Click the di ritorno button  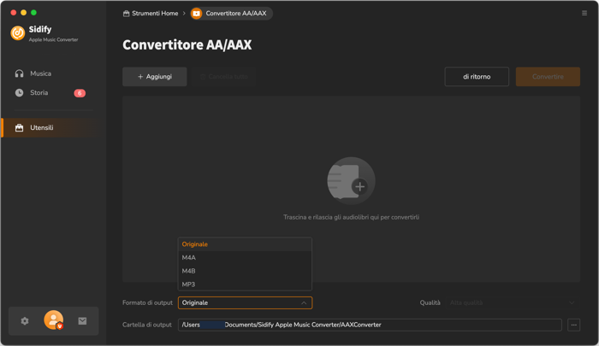click(x=477, y=77)
